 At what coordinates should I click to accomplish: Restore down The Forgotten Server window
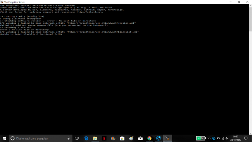tap(239, 2)
